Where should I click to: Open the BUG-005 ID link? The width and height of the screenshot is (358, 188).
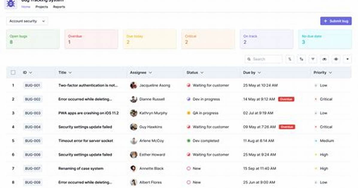click(32, 141)
